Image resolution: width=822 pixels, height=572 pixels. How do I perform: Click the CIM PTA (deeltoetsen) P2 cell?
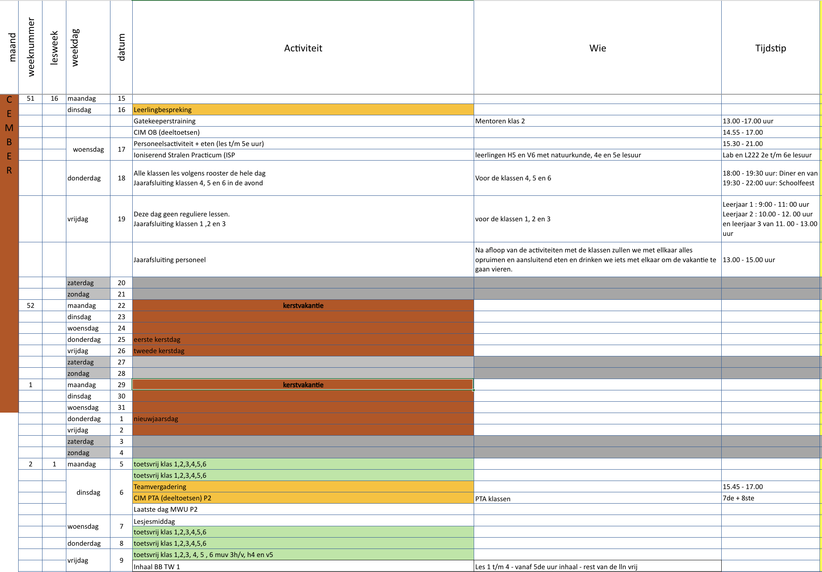pos(303,498)
